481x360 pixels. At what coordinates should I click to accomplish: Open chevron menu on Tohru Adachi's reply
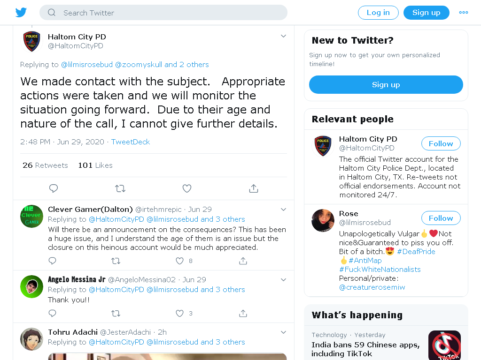click(283, 332)
